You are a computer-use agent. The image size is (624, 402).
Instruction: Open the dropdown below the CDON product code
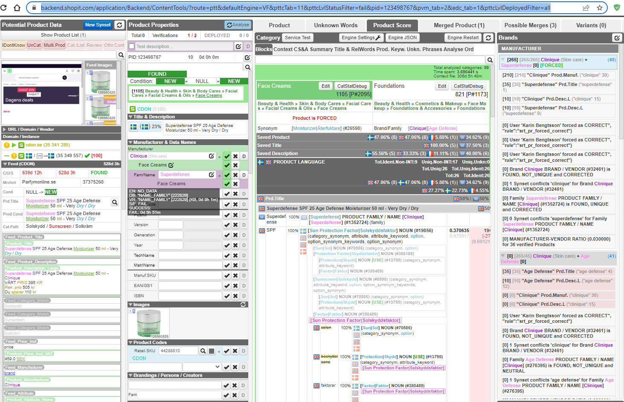(201, 367)
